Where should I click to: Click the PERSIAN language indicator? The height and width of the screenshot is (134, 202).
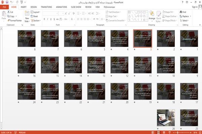pos(22,132)
